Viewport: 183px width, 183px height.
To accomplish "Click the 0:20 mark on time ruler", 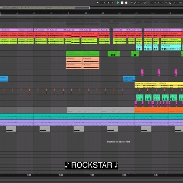I will (x=61, y=175).
